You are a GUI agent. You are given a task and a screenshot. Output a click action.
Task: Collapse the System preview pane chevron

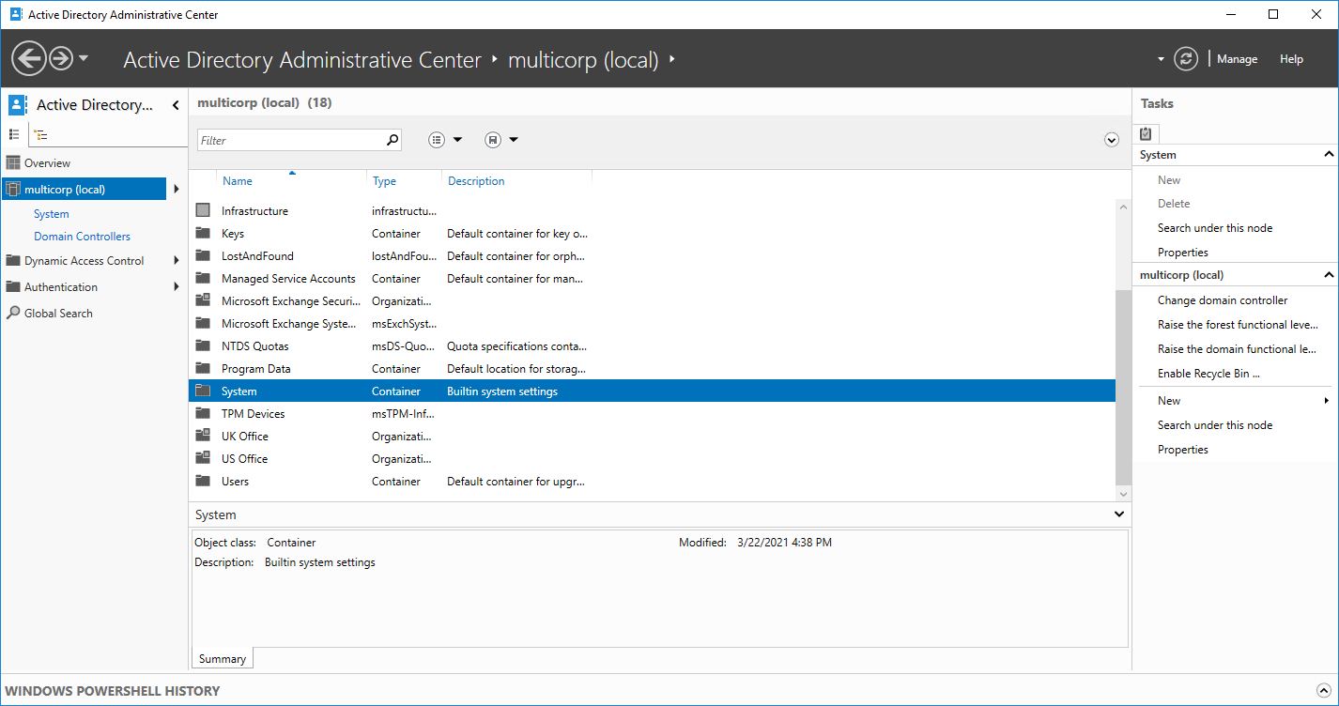click(1118, 514)
